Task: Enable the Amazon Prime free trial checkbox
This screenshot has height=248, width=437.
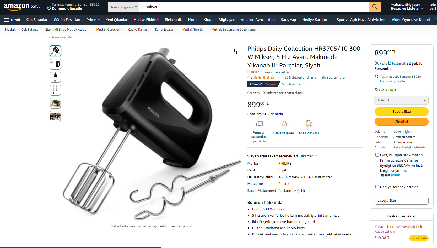Action: click(x=377, y=155)
